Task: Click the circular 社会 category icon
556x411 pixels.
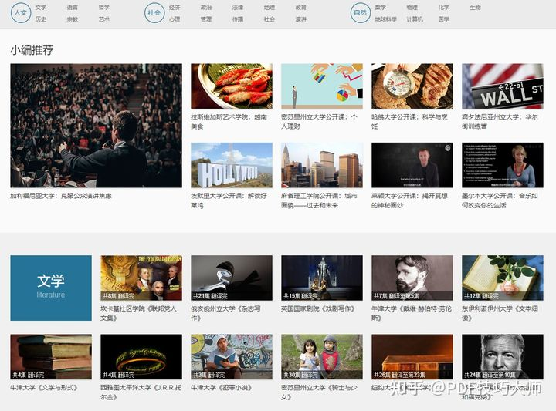Action: pos(154,13)
